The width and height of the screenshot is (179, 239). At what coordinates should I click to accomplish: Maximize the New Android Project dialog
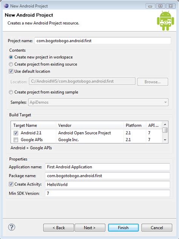(x=160, y=6)
